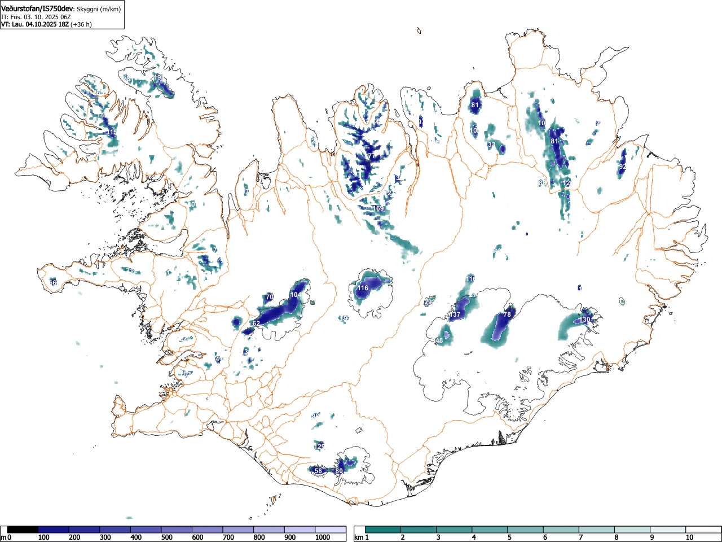The image size is (722, 542).
Task: Click the map value label '66'
Action: (53, 283)
